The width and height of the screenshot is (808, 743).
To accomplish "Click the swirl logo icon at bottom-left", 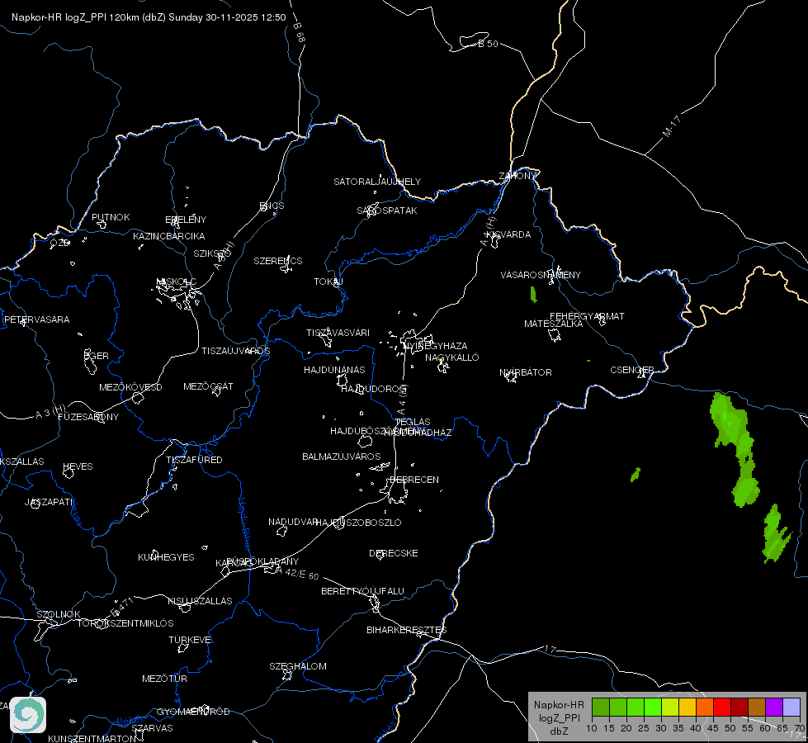I will point(28,715).
